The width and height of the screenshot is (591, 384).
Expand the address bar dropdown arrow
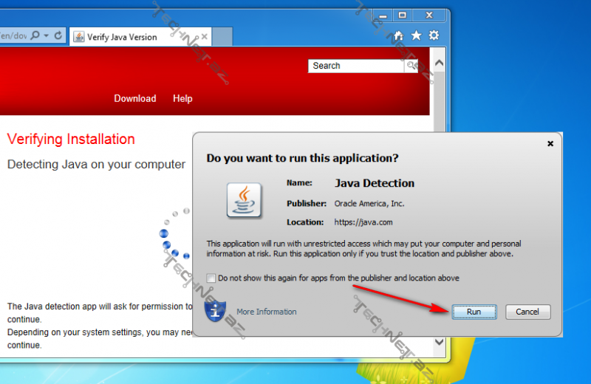[x=47, y=35]
